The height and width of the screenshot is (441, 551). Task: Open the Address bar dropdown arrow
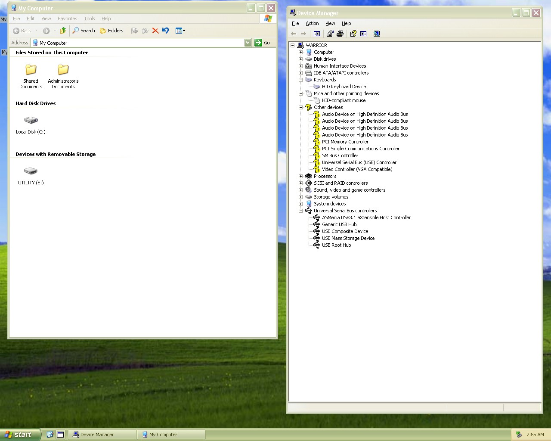248,43
